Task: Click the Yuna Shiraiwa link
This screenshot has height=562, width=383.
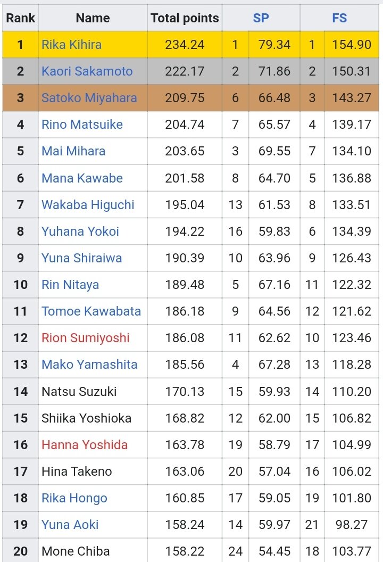Action: pyautogui.click(x=82, y=258)
